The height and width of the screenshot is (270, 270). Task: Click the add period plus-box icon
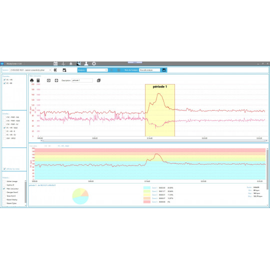pos(48,80)
